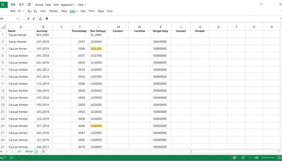The height and width of the screenshot is (161, 282).
Task: Open the Nenats tab
Action: 54,11
